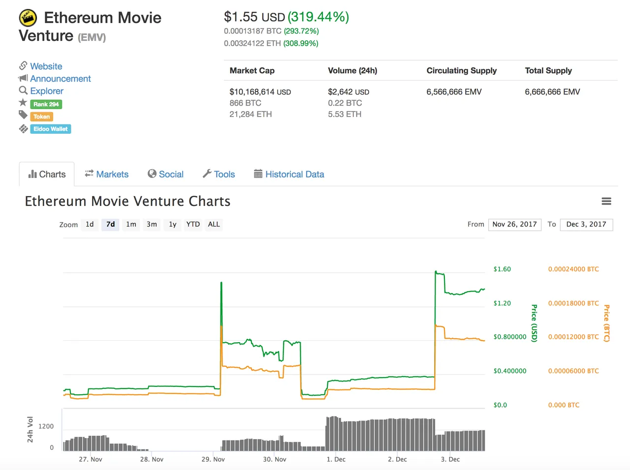Open the Website link
630x470 pixels.
click(x=46, y=66)
